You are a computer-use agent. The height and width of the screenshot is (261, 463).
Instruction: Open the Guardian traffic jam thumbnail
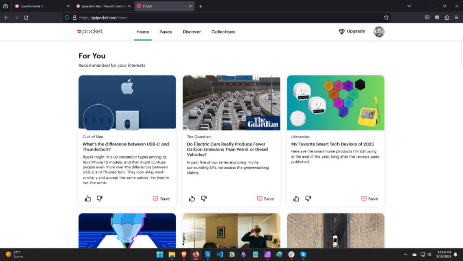[x=232, y=102]
